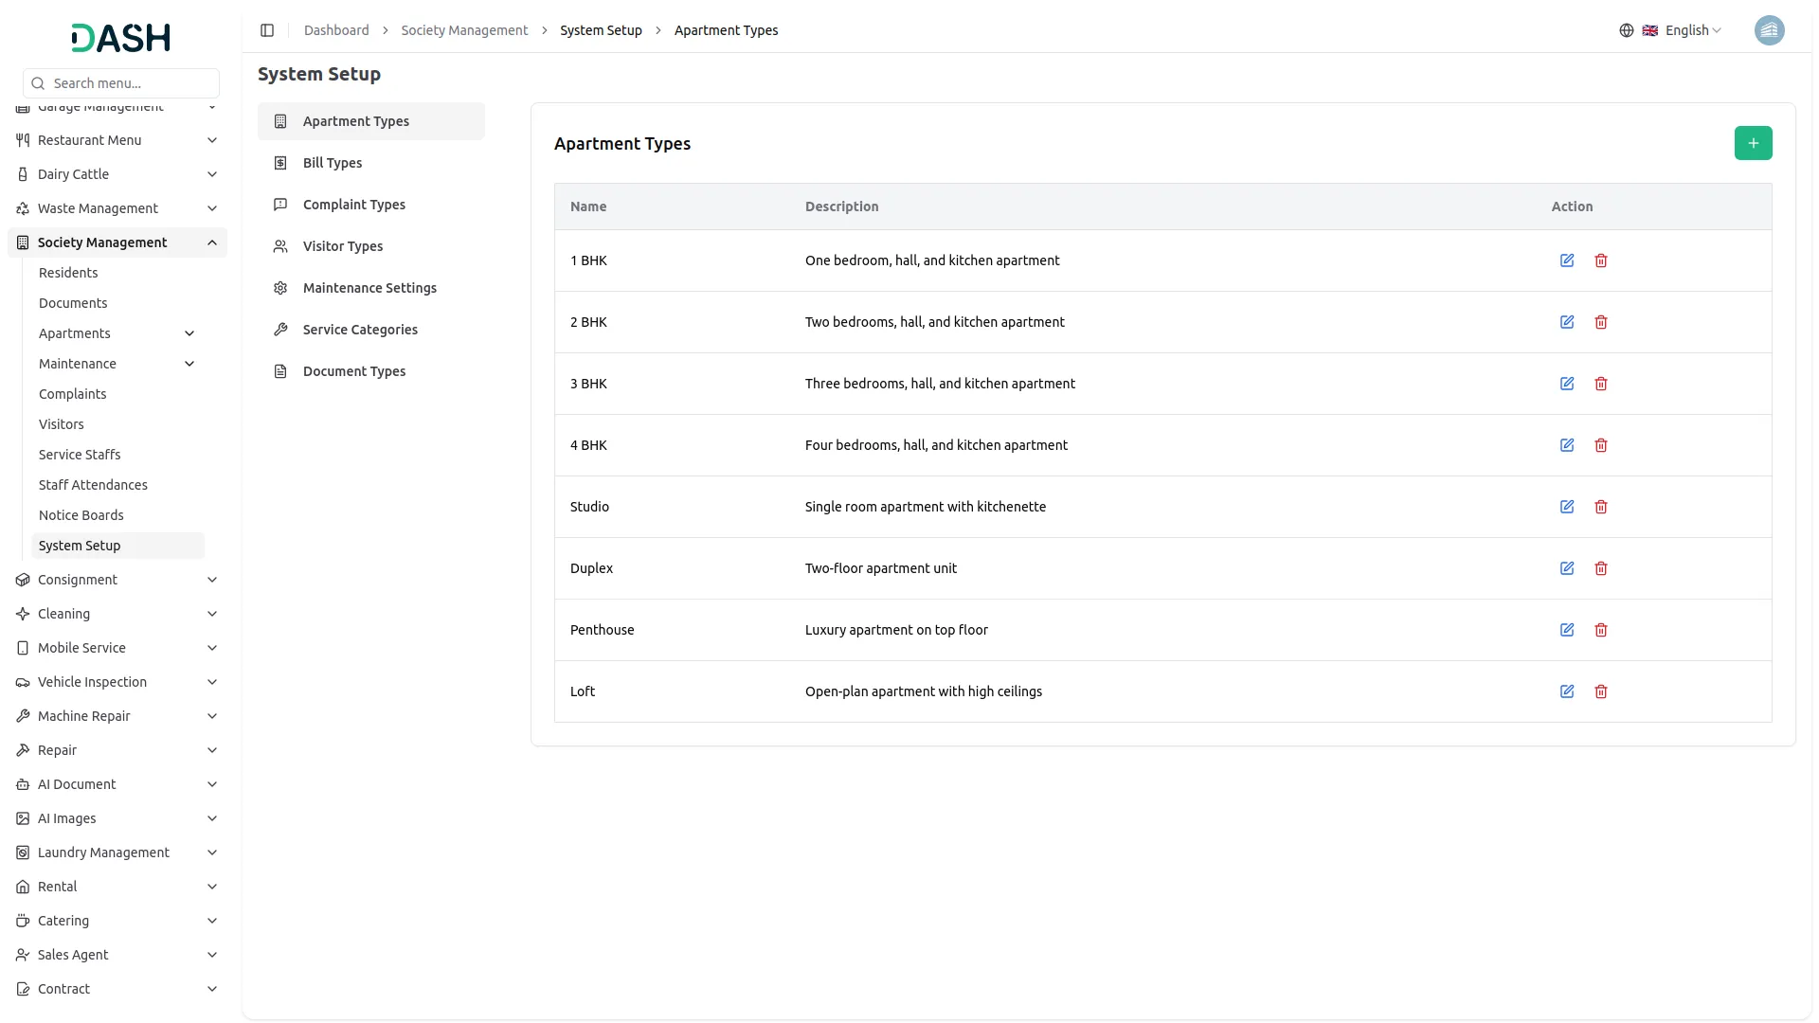Open Notice Boards in sidebar
The image size is (1819, 1023).
click(x=81, y=515)
